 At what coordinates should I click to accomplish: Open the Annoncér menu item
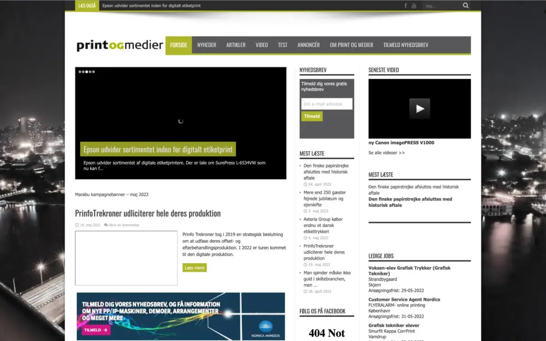coord(308,45)
